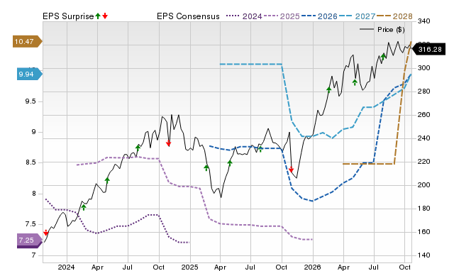Select the green surprise arrow just after Apr 2024
This screenshot has height=271, width=454.
107,180
